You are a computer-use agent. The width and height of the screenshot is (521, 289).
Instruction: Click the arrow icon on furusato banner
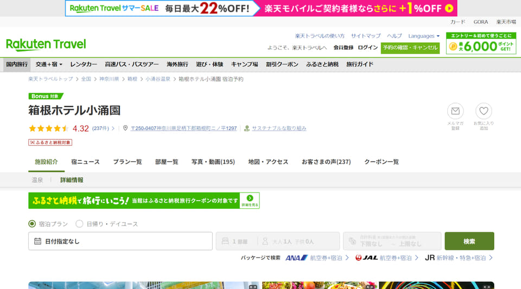point(250,198)
